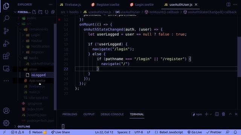Image resolution: width=241 pixels, height=135 pixels.
Task: Close the bottom panel
Action: click(236, 114)
